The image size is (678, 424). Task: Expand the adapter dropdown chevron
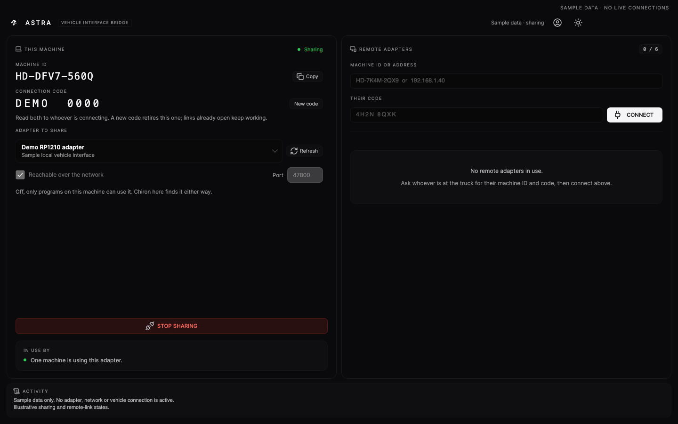[x=275, y=151]
